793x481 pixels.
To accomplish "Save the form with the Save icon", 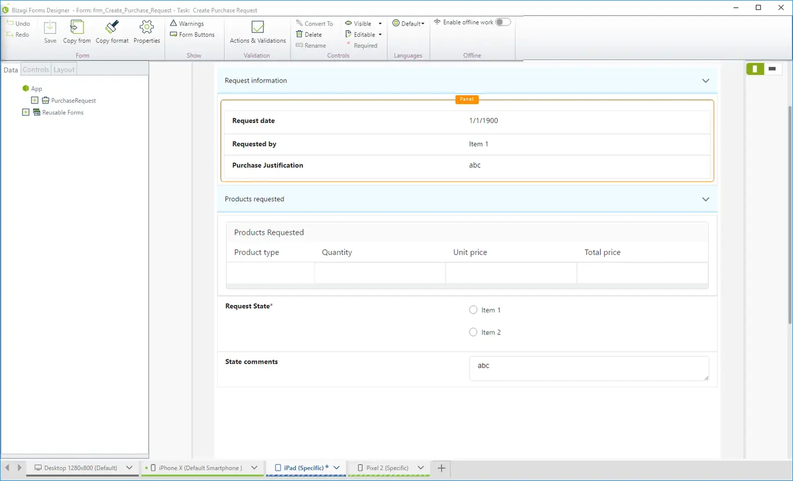I will [x=51, y=32].
